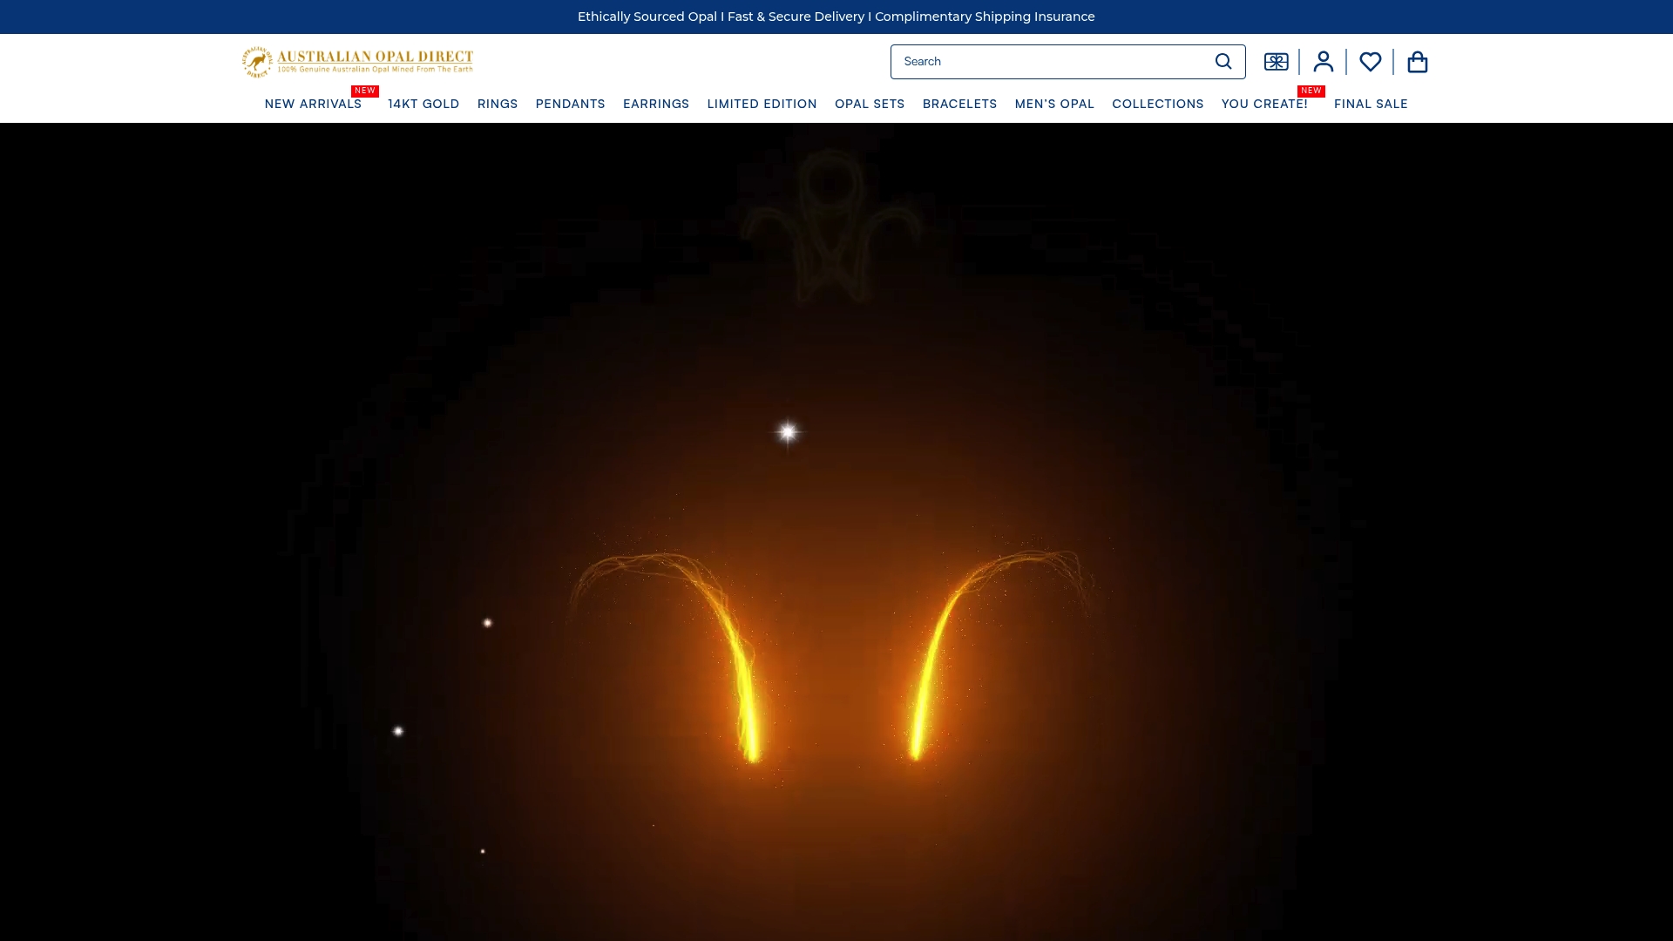Visit the Final Sale link
Viewport: 1673px width, 941px height.
point(1371,104)
